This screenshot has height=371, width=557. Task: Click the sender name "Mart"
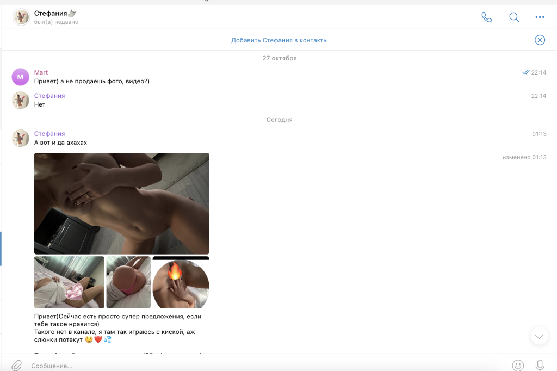41,72
